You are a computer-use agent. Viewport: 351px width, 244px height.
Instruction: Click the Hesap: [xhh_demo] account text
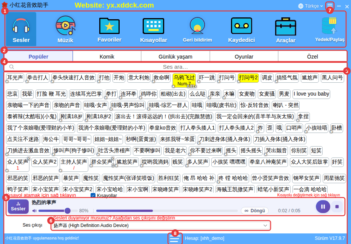tap(205, 238)
